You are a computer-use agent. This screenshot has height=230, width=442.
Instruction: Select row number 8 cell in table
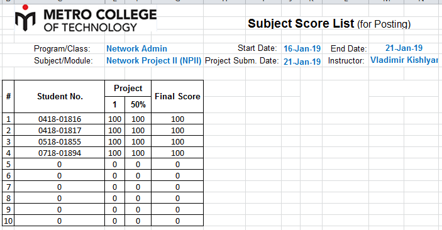(8, 198)
